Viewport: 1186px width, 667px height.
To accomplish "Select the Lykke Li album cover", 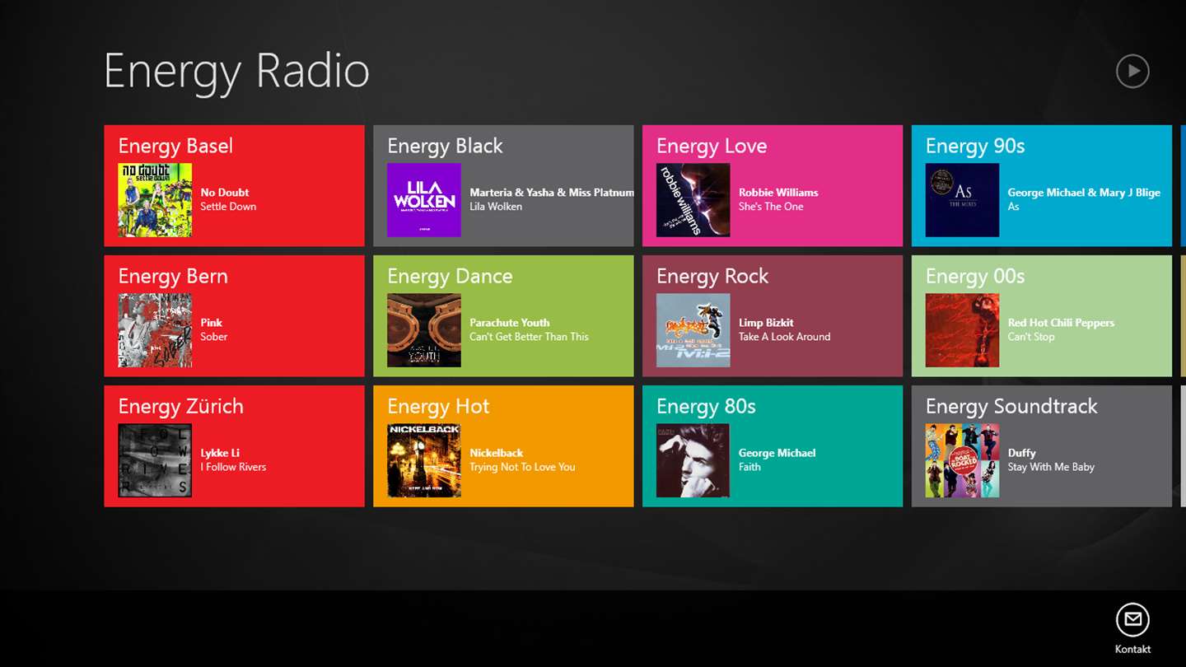I will 155,460.
